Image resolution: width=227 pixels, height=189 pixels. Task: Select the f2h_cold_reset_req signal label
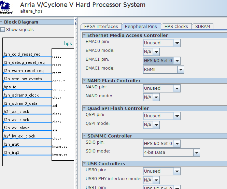click(x=22, y=54)
